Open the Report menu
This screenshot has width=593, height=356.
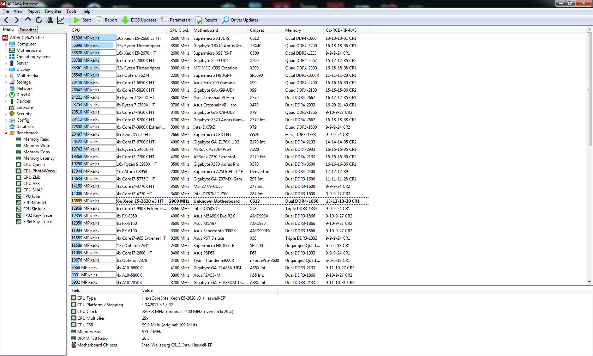[x=34, y=11]
